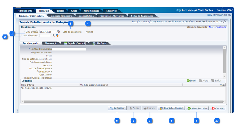The image size is (240, 127).
Task: Click into the Unidade Orçamentária input field
Action: (69, 49)
